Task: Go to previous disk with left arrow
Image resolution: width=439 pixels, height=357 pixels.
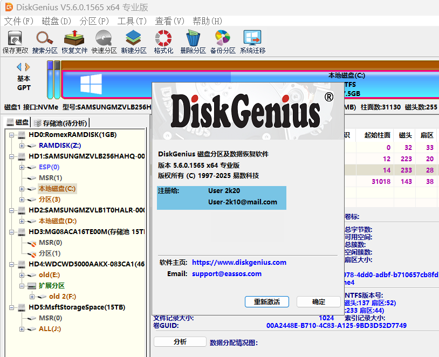Action: click(19, 67)
